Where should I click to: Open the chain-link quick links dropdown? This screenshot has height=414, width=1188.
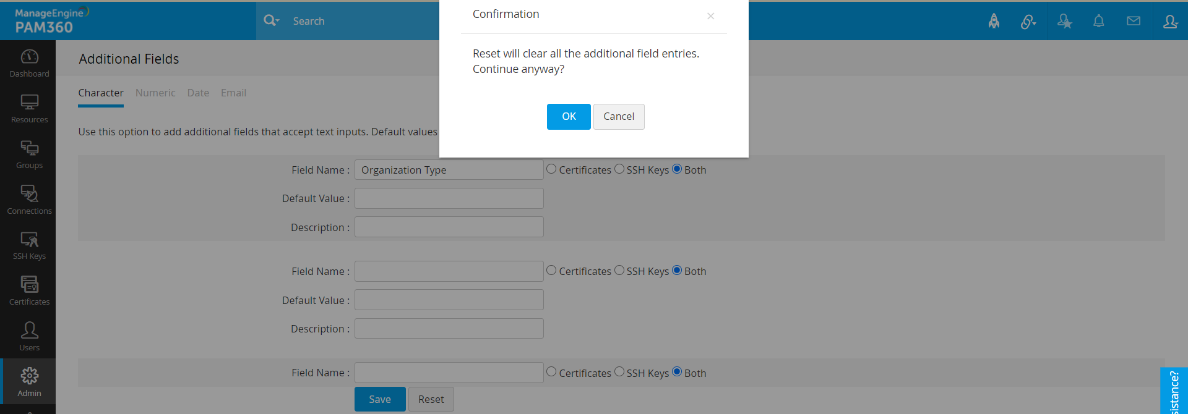(1028, 22)
